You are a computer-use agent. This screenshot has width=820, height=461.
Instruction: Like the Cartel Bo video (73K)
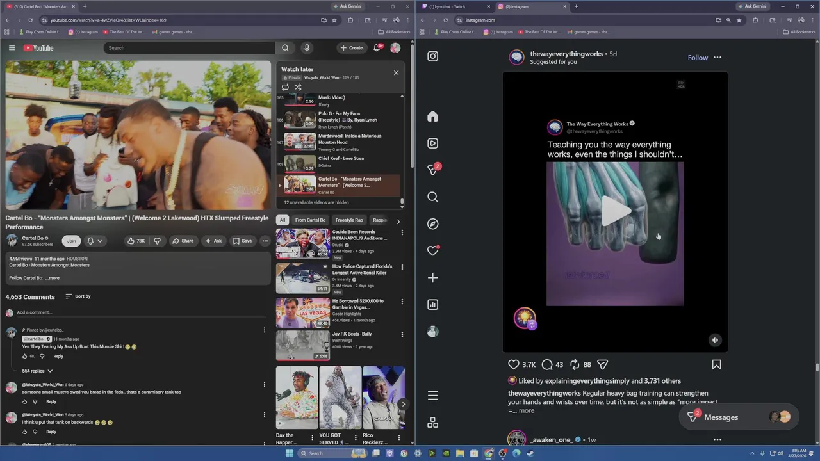click(x=136, y=241)
